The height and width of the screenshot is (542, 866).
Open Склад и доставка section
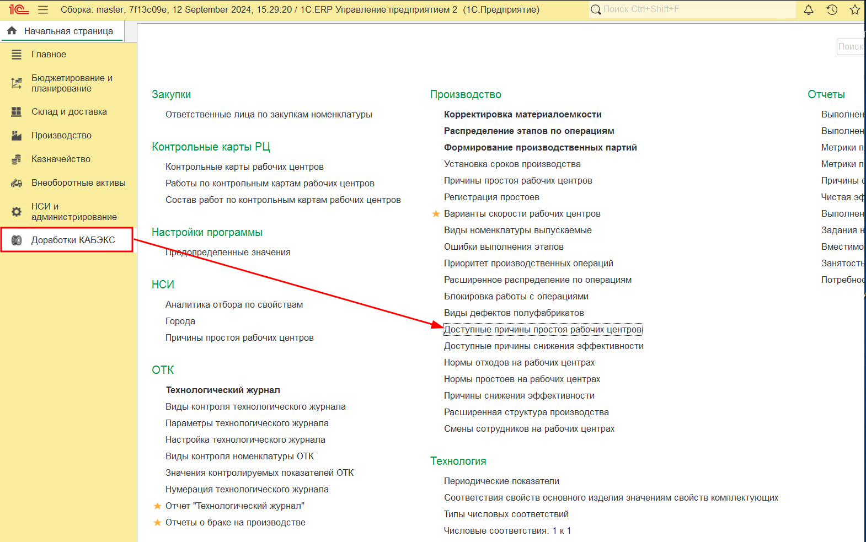tap(68, 111)
